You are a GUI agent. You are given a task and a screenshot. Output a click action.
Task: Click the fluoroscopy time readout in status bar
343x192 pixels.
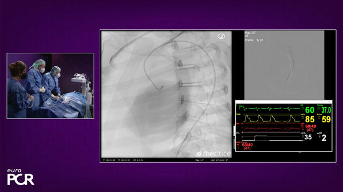pyautogui.click(x=124, y=160)
